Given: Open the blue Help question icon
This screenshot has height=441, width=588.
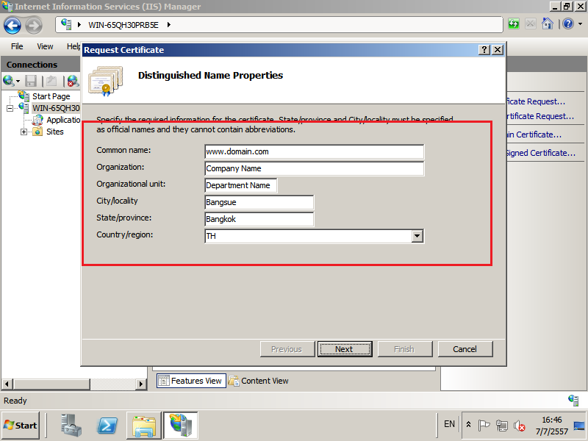Looking at the screenshot, I should 567,24.
